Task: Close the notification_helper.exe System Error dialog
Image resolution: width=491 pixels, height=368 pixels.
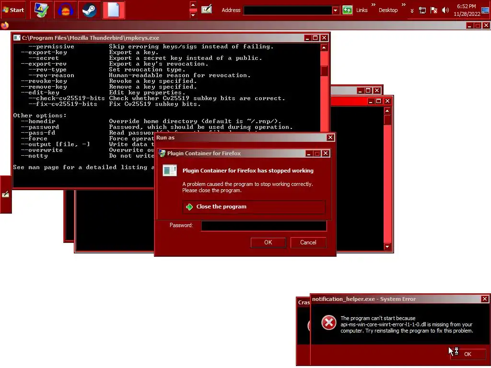Action: click(485, 299)
